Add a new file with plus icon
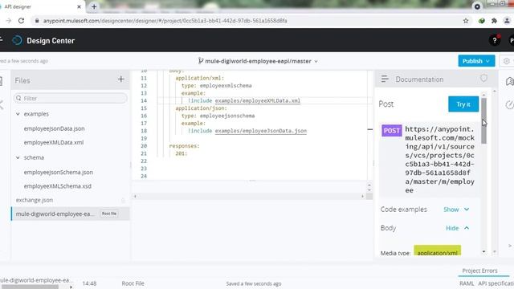Screen dimensions: 514x289 point(121,79)
